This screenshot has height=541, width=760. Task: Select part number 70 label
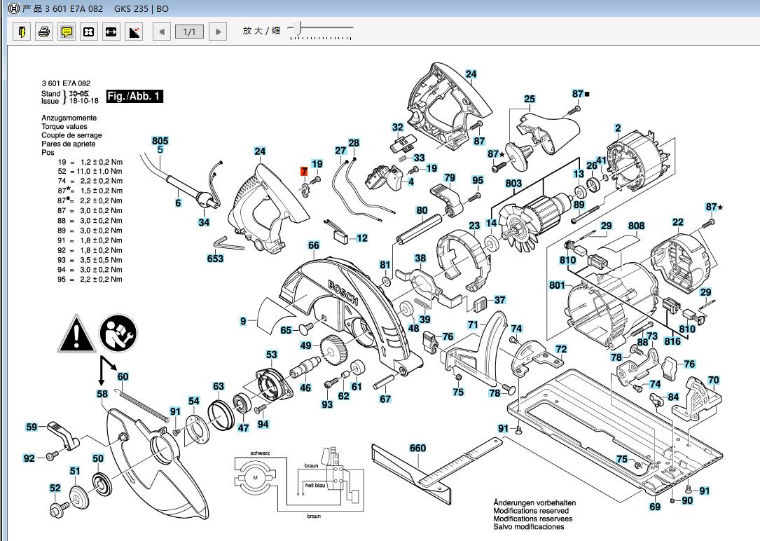pyautogui.click(x=714, y=380)
